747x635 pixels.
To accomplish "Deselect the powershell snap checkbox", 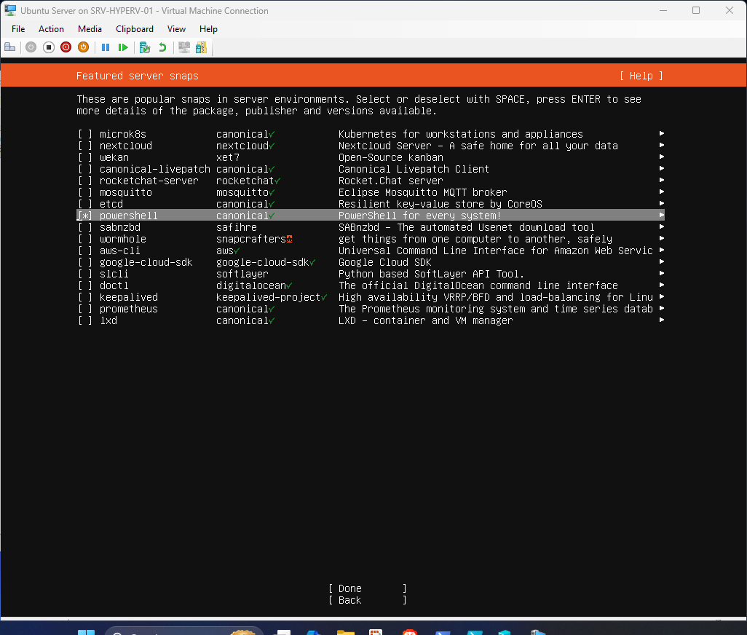I will [84, 216].
